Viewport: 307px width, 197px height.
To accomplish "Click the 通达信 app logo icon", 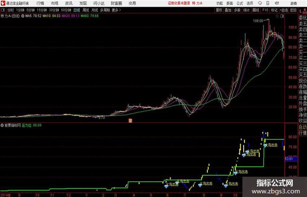I will [3, 3].
